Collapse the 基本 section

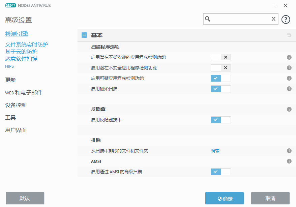84,35
